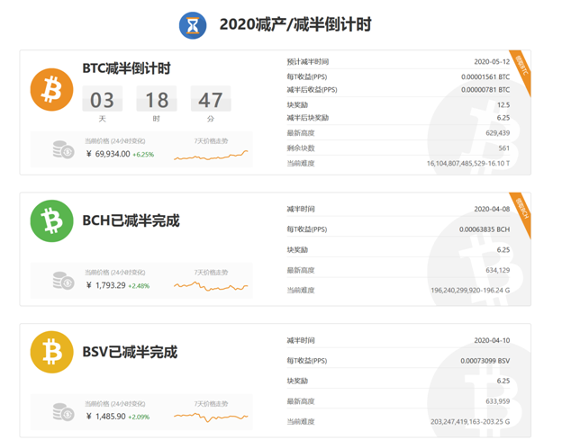Click the "减半后收益(PPS)" label
This screenshot has height=440, width=571.
pos(313,89)
